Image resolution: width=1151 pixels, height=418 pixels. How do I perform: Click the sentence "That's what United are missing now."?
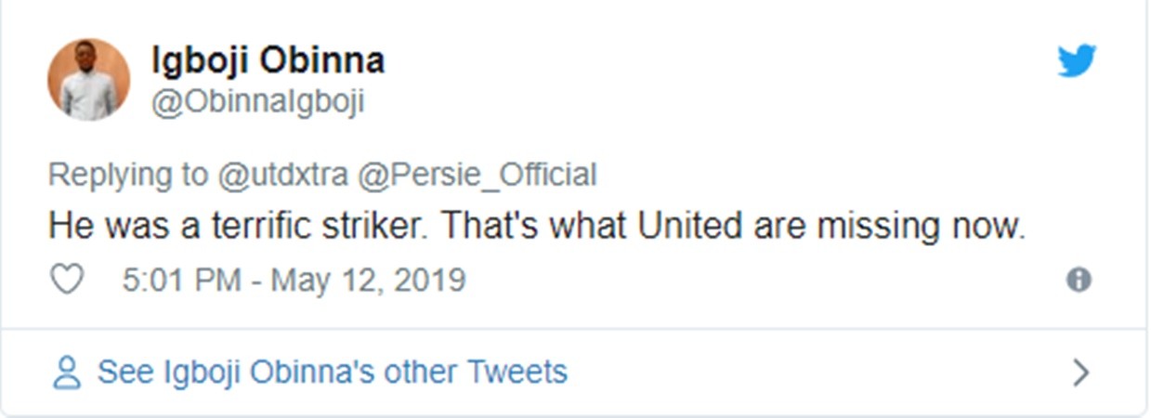pos(732,227)
